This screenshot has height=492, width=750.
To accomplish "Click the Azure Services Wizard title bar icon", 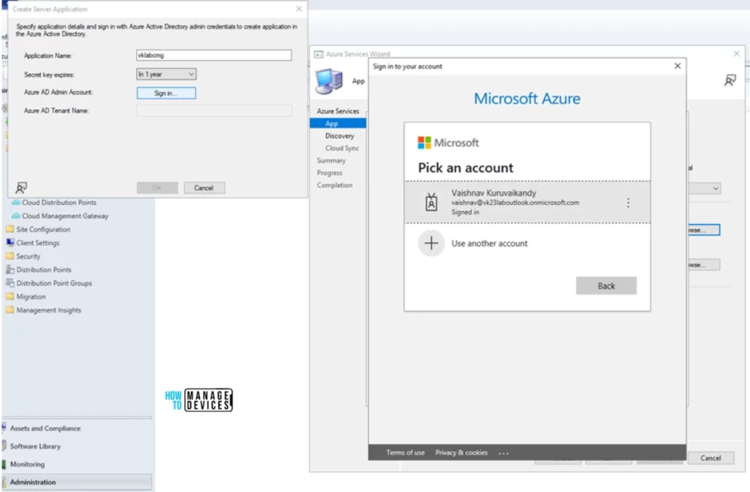I will tap(319, 54).
